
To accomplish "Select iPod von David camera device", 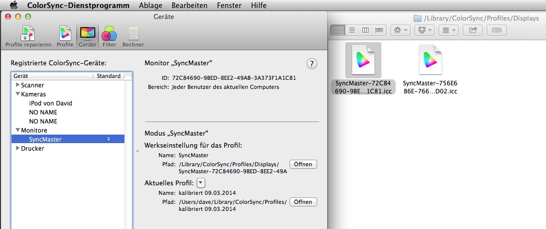I will tap(51, 103).
